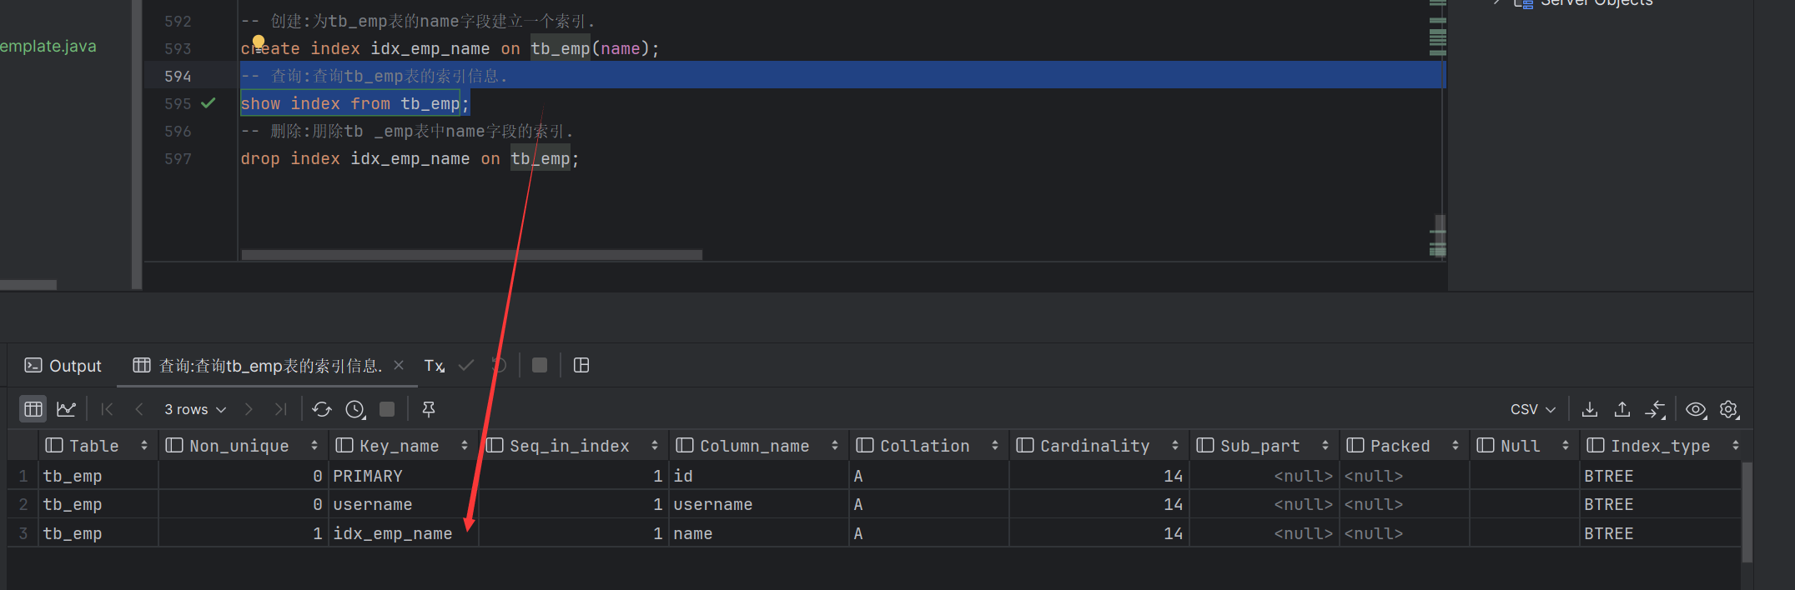Viewport: 1795px width, 590px height.
Task: Go to previous page of results
Action: point(139,409)
